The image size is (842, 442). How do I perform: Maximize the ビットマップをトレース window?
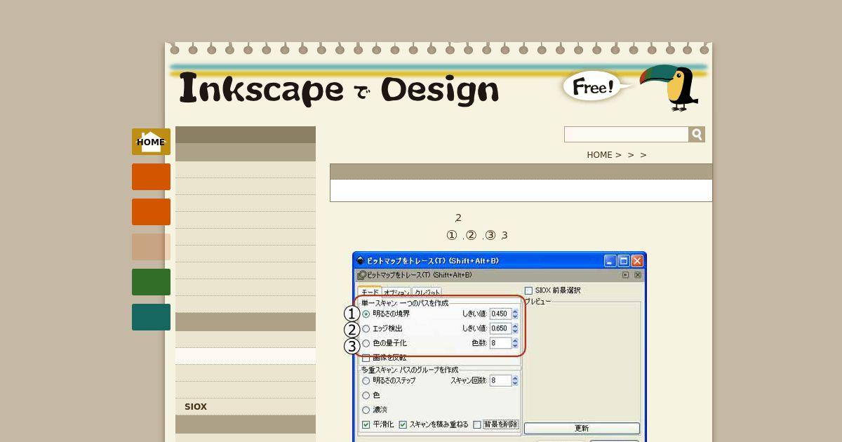tap(623, 260)
